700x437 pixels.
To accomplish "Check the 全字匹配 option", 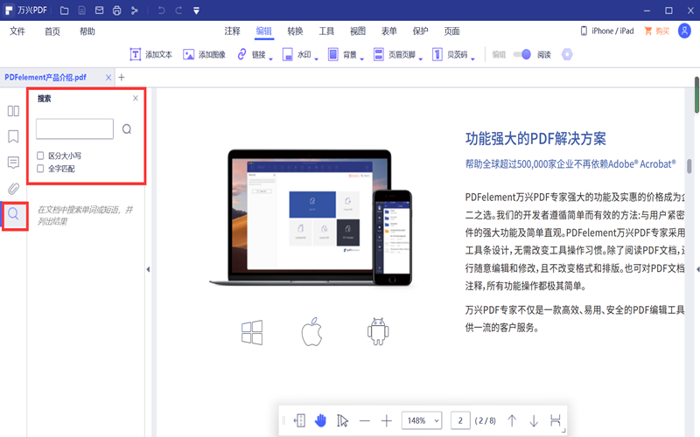I will pos(40,169).
